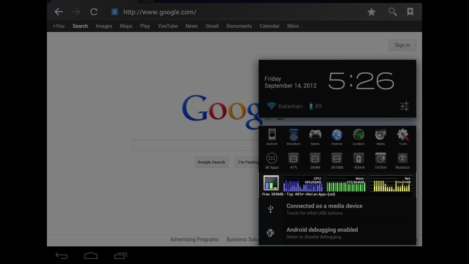Click the star bookmark icon in browser

pos(372,12)
